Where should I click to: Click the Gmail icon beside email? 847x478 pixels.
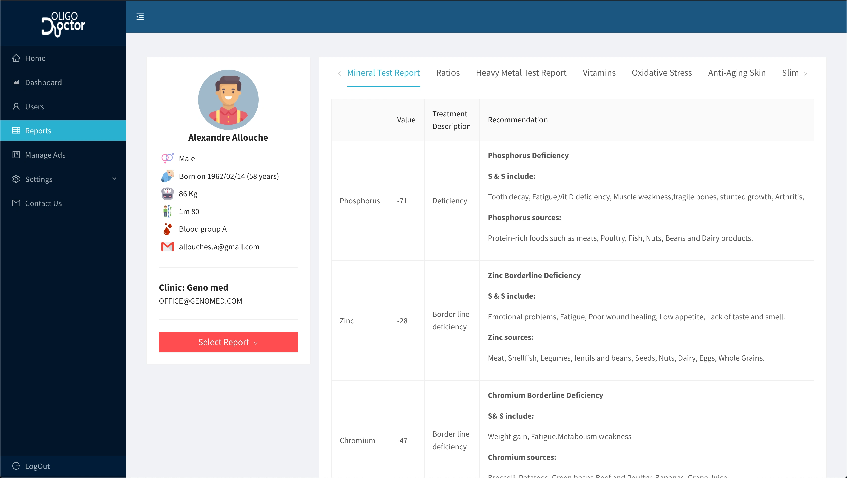tap(167, 246)
